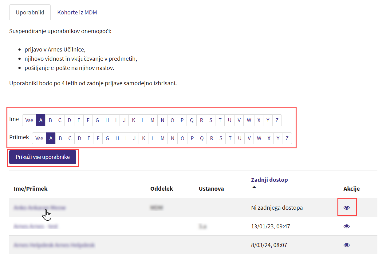Filter Ime by letter E

click(x=79, y=120)
